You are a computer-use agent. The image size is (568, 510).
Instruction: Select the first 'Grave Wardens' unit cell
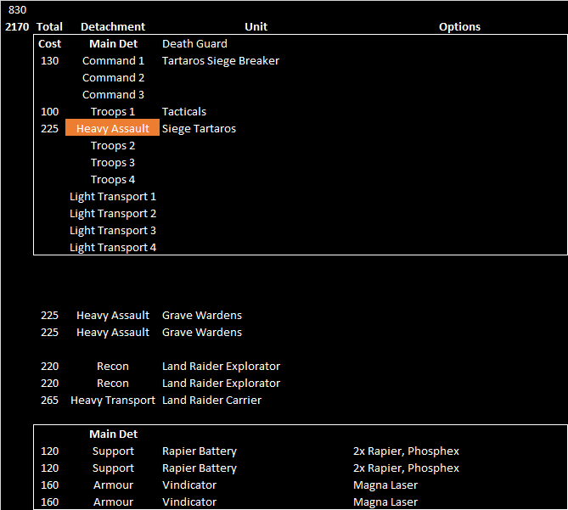pyautogui.click(x=202, y=316)
